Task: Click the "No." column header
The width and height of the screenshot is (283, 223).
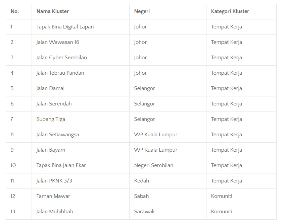Action: coord(15,11)
